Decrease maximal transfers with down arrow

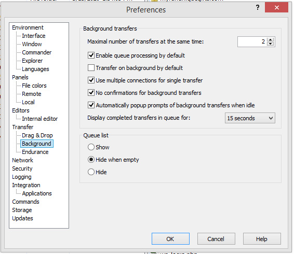tap(270, 44)
